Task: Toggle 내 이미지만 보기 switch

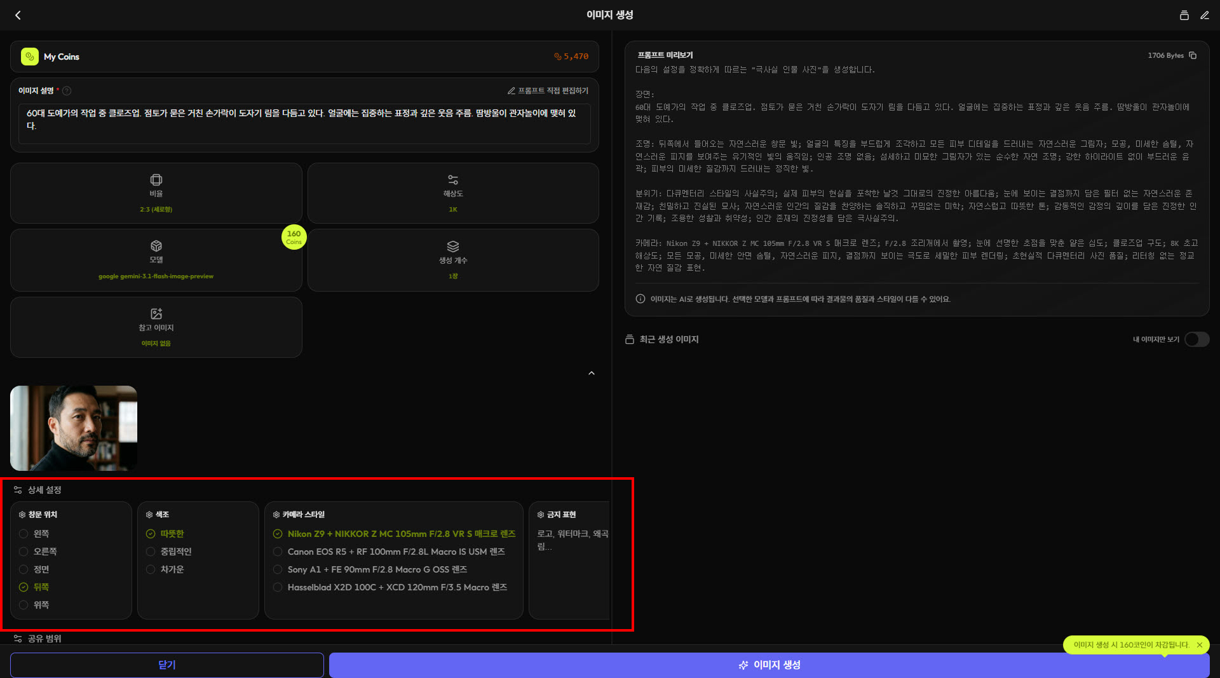Action: coord(1196,339)
